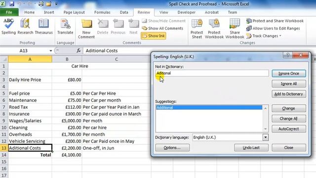Click Protect Sheet icon

coord(197,29)
